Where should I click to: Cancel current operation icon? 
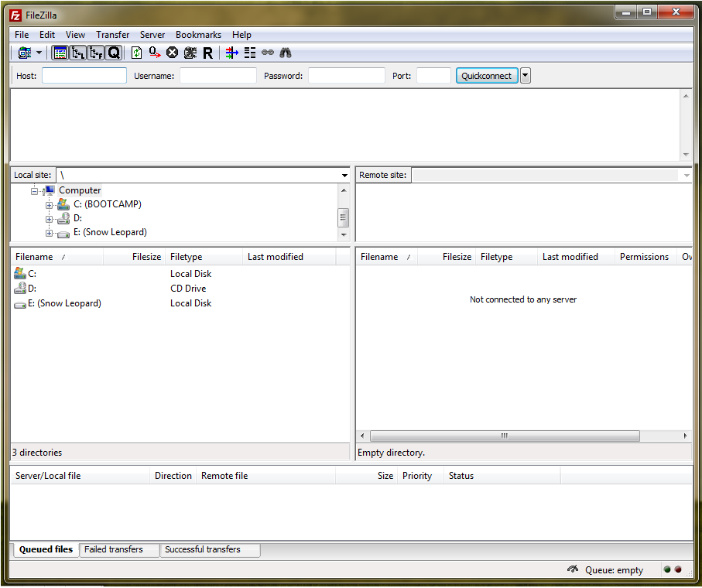[172, 53]
